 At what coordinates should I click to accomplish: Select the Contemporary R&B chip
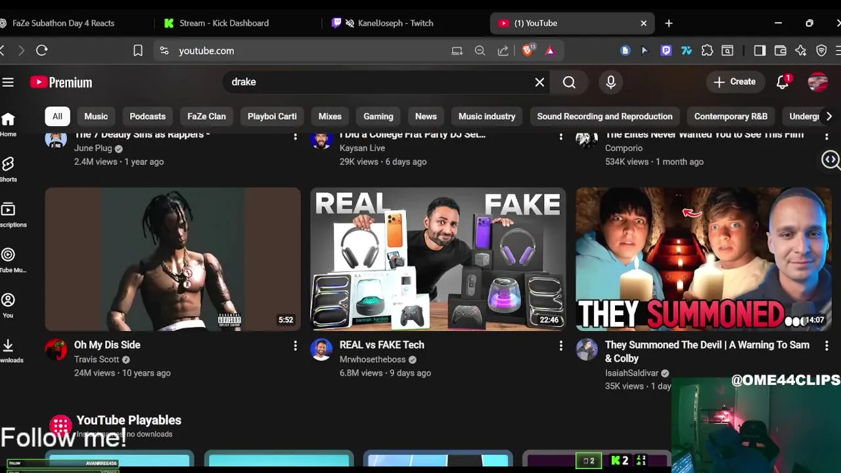point(731,116)
